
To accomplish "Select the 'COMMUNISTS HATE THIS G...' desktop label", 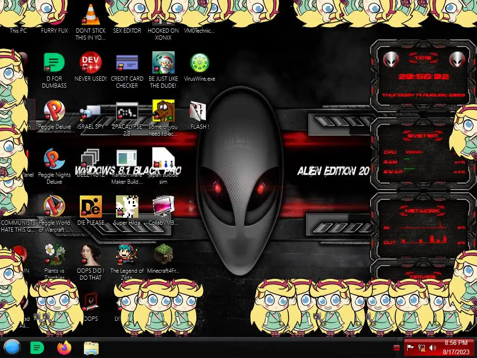I will tap(18, 226).
